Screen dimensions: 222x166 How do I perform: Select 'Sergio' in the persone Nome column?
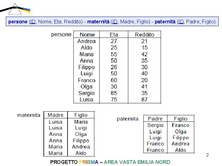pyautogui.click(x=87, y=93)
